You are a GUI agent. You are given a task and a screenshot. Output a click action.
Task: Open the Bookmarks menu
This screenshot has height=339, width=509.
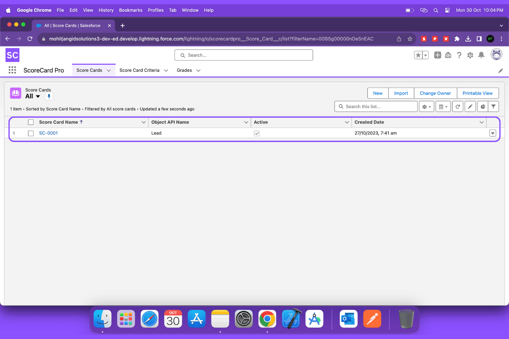[x=131, y=10]
